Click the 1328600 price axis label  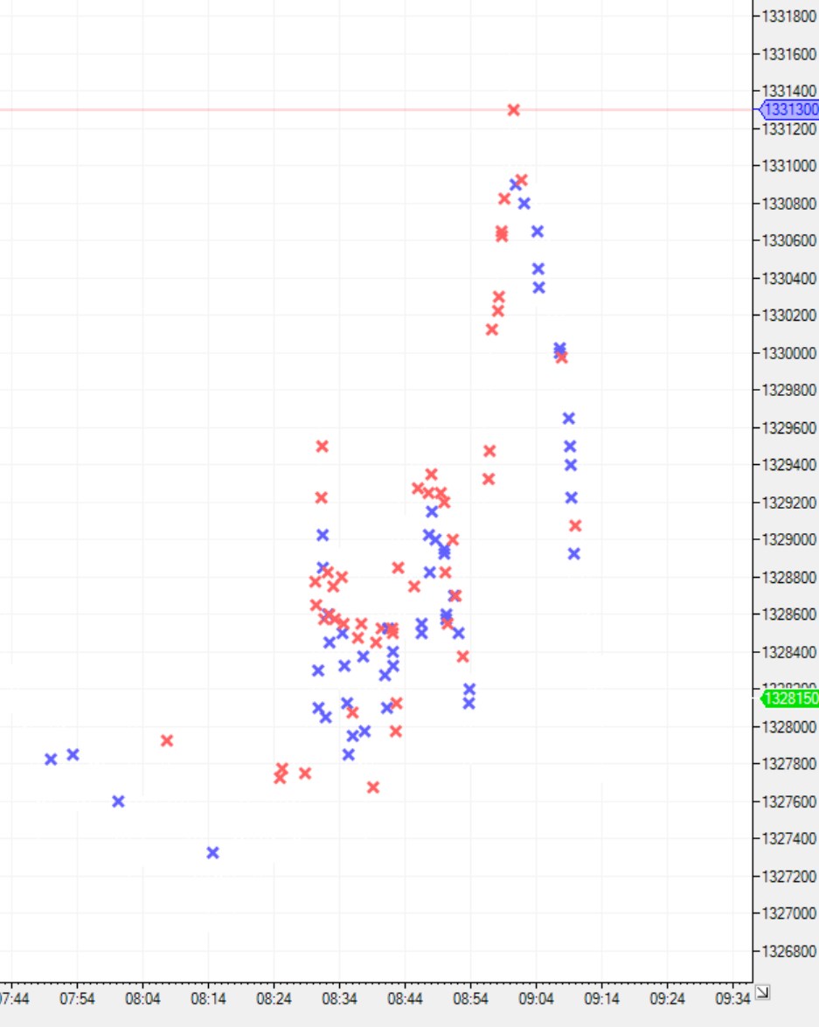tap(789, 614)
